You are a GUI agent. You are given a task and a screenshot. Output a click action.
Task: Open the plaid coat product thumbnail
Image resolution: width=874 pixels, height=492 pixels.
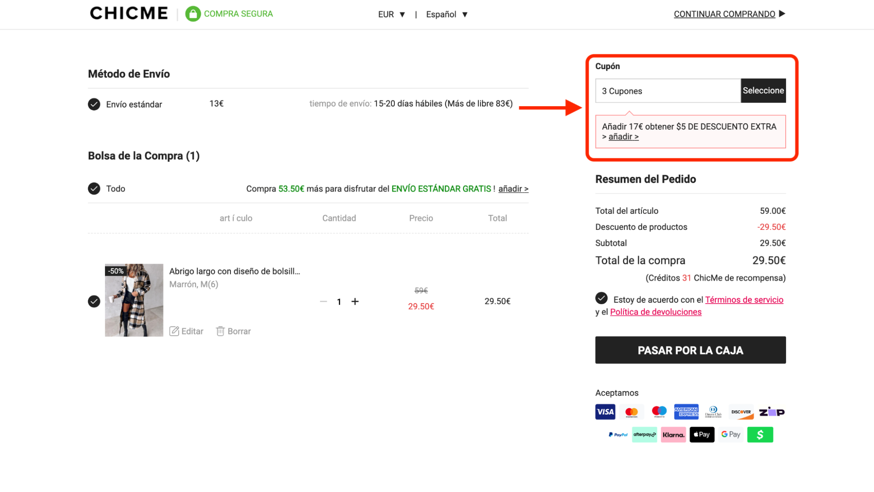point(134,300)
